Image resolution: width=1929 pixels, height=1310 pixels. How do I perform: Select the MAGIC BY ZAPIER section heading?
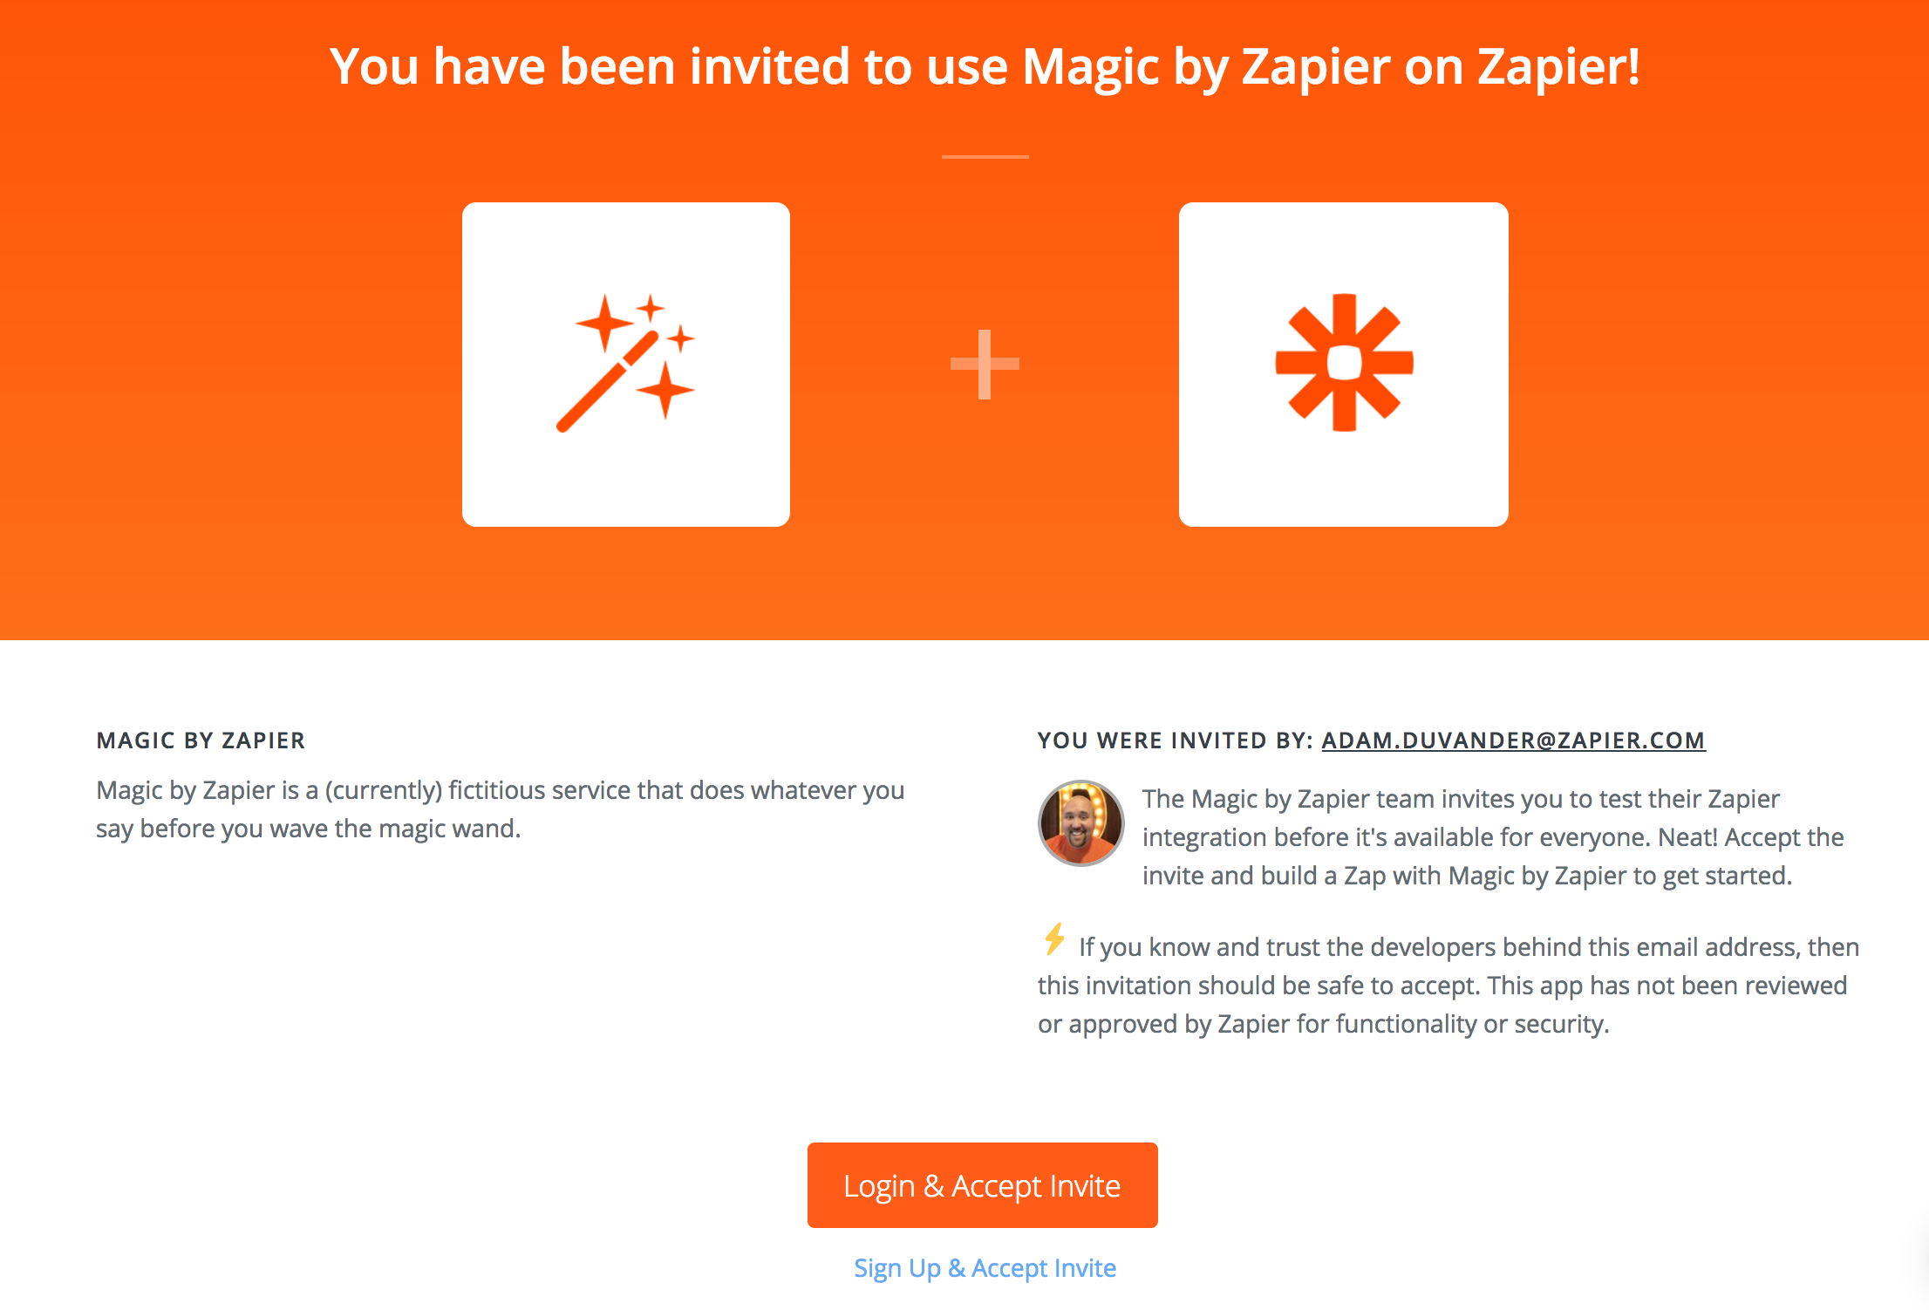point(201,740)
